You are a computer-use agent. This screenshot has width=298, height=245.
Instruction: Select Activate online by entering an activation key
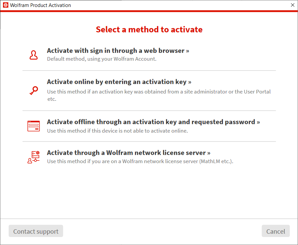click(119, 82)
